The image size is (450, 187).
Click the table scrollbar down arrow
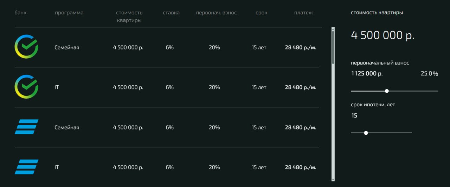(x=333, y=179)
